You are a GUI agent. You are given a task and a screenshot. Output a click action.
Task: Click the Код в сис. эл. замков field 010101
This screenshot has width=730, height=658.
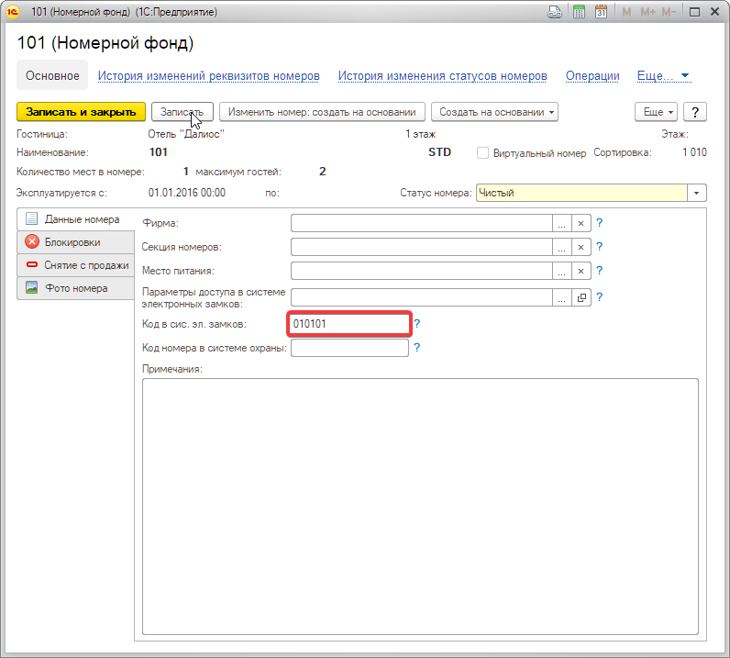[x=349, y=324]
